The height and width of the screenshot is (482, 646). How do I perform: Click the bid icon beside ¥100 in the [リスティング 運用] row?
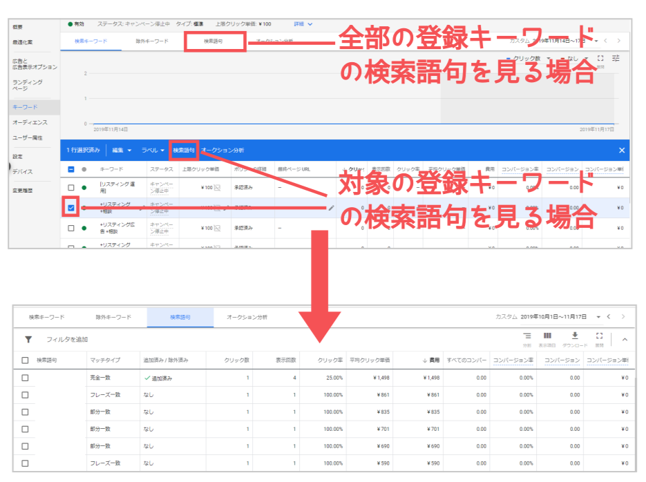[217, 188]
